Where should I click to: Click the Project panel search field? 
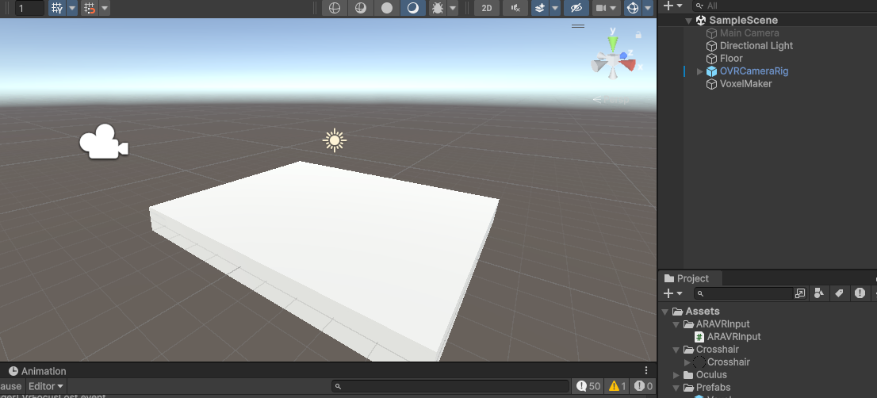[744, 293]
